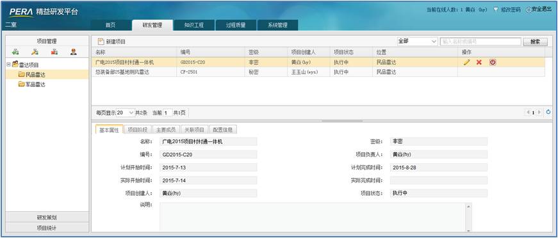Switch to 配置信息 detail tab

[x=223, y=130]
